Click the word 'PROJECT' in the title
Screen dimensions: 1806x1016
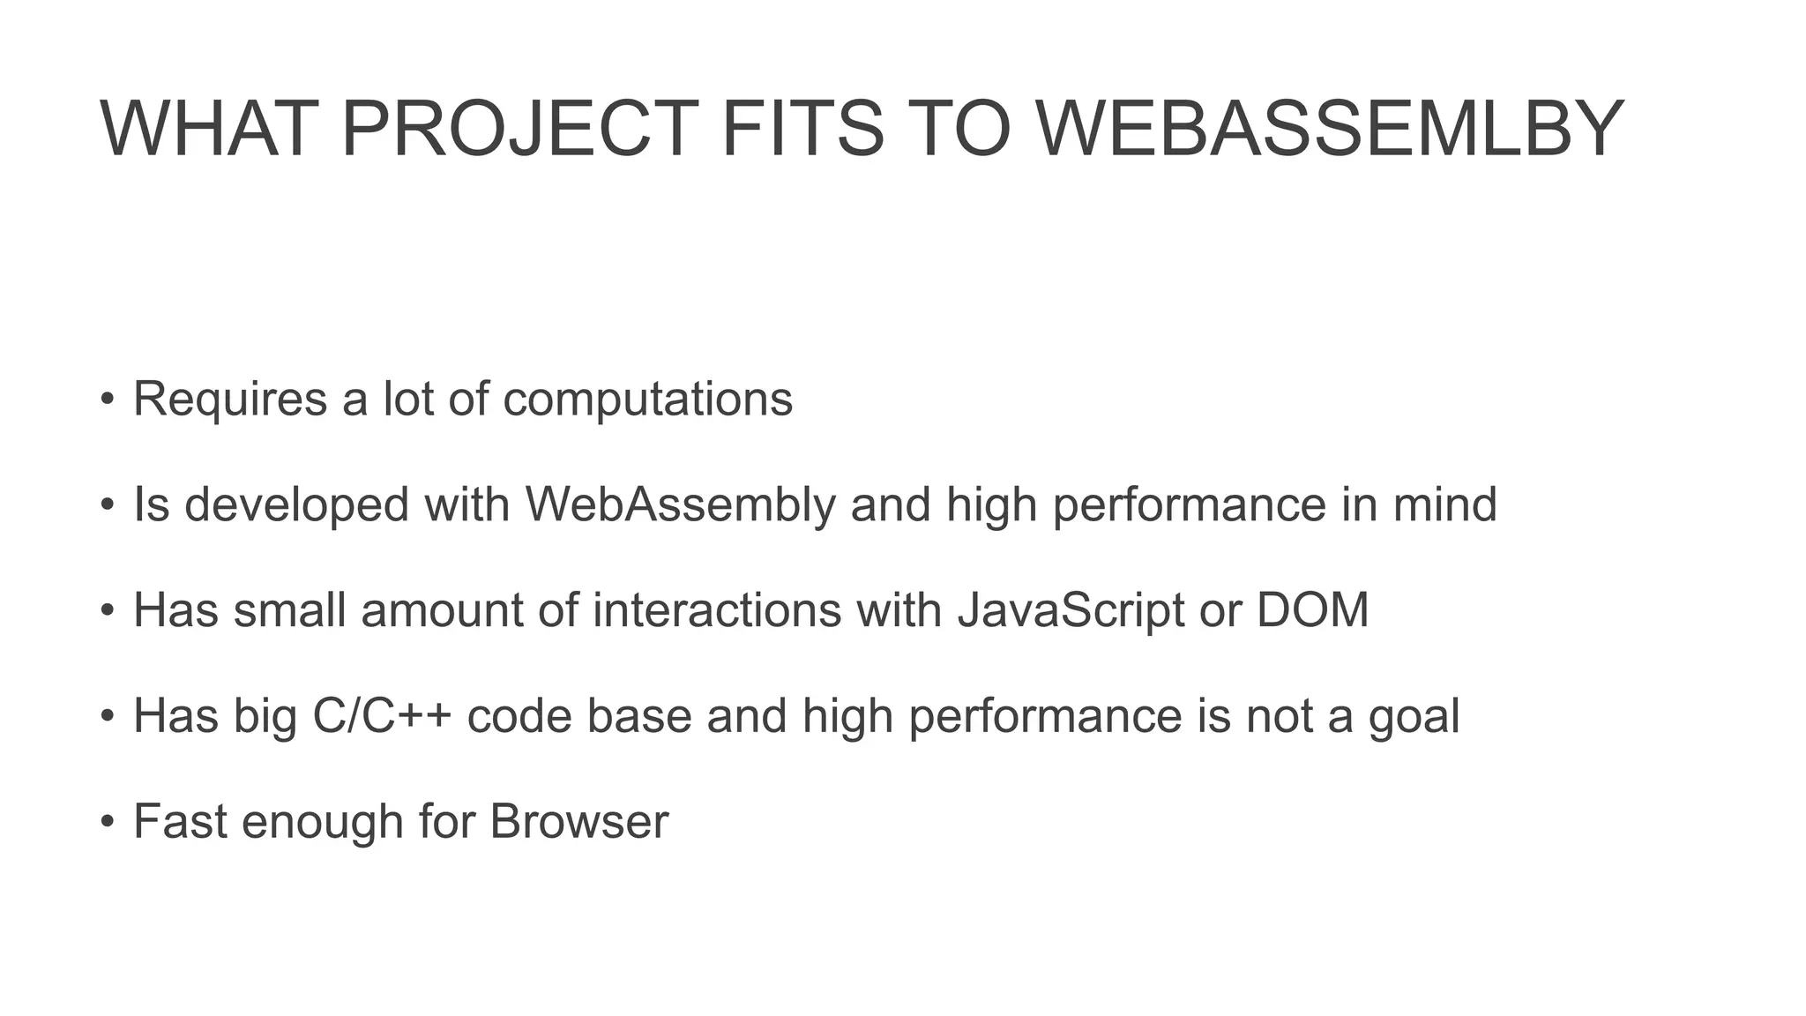[519, 129]
